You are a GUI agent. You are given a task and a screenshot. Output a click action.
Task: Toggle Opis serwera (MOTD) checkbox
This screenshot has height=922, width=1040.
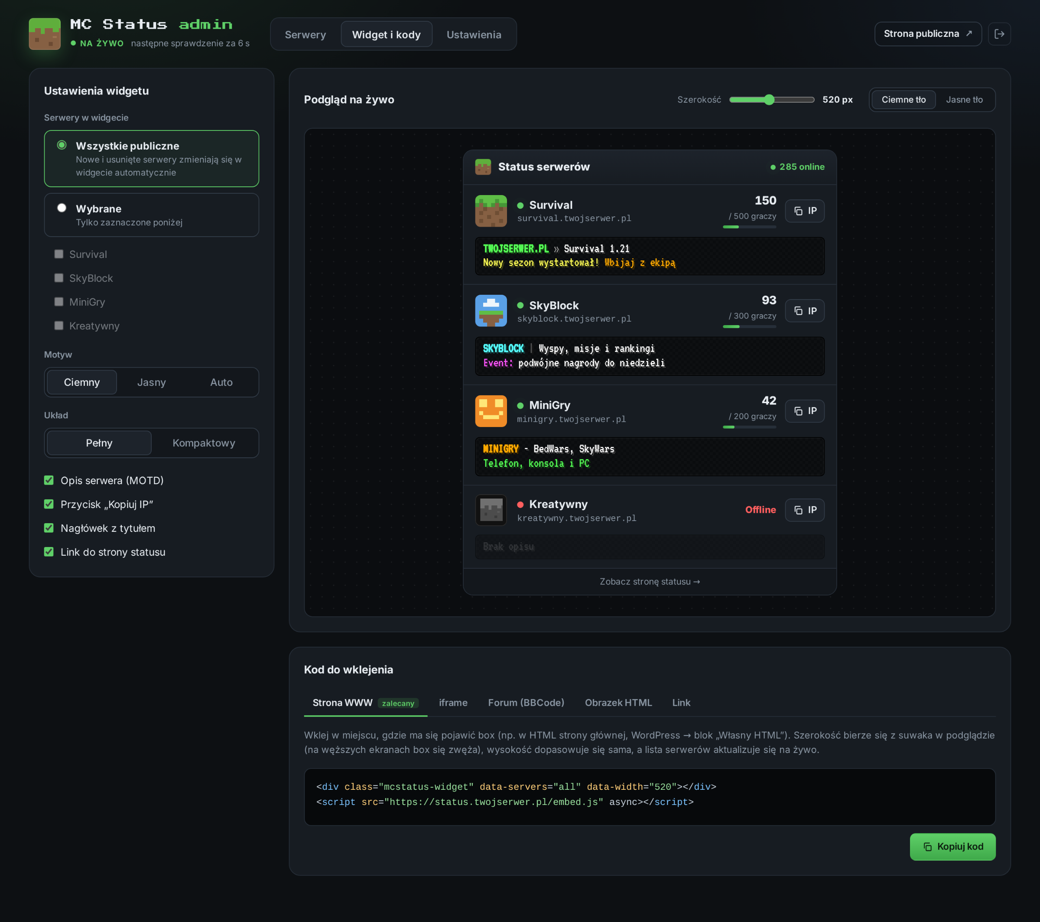click(x=49, y=480)
